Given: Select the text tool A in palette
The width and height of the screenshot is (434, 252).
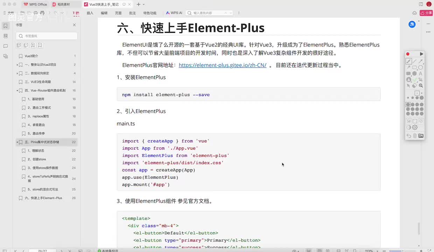Looking at the screenshot, I should 421,73.
